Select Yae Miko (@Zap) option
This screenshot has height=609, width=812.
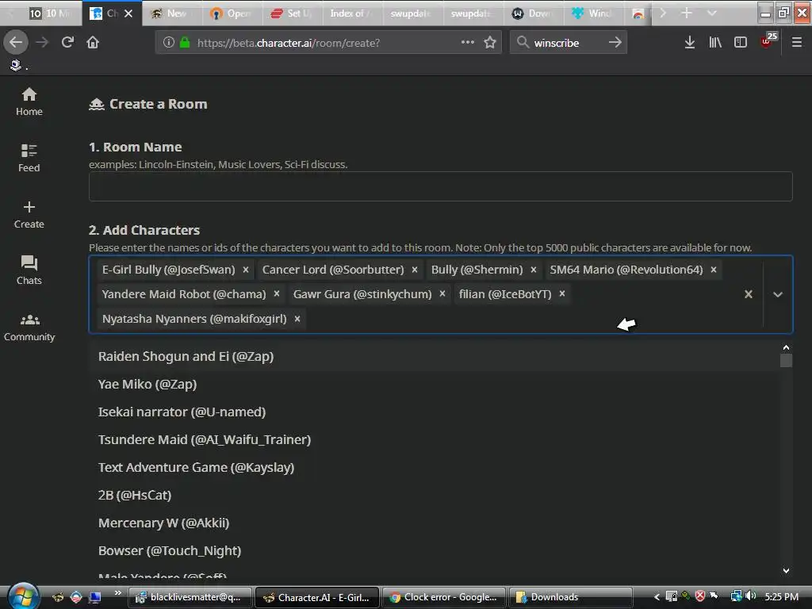click(x=434, y=385)
